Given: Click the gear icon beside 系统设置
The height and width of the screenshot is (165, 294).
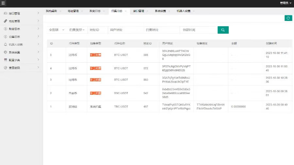Looking at the screenshot, I should point(5,52).
